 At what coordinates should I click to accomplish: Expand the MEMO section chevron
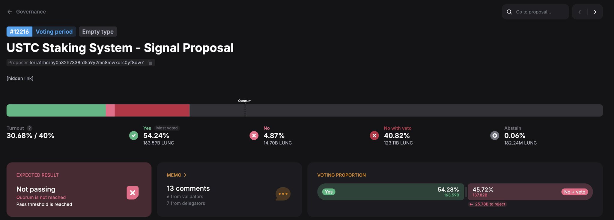click(185, 175)
